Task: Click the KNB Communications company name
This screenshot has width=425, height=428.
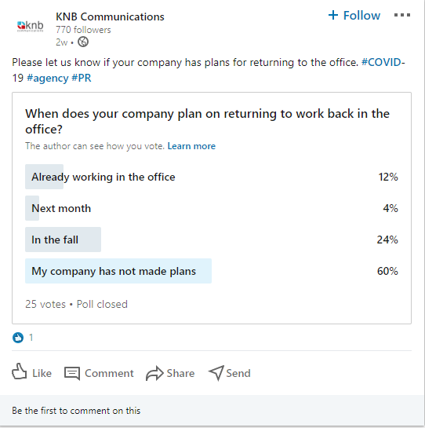Action: (110, 16)
